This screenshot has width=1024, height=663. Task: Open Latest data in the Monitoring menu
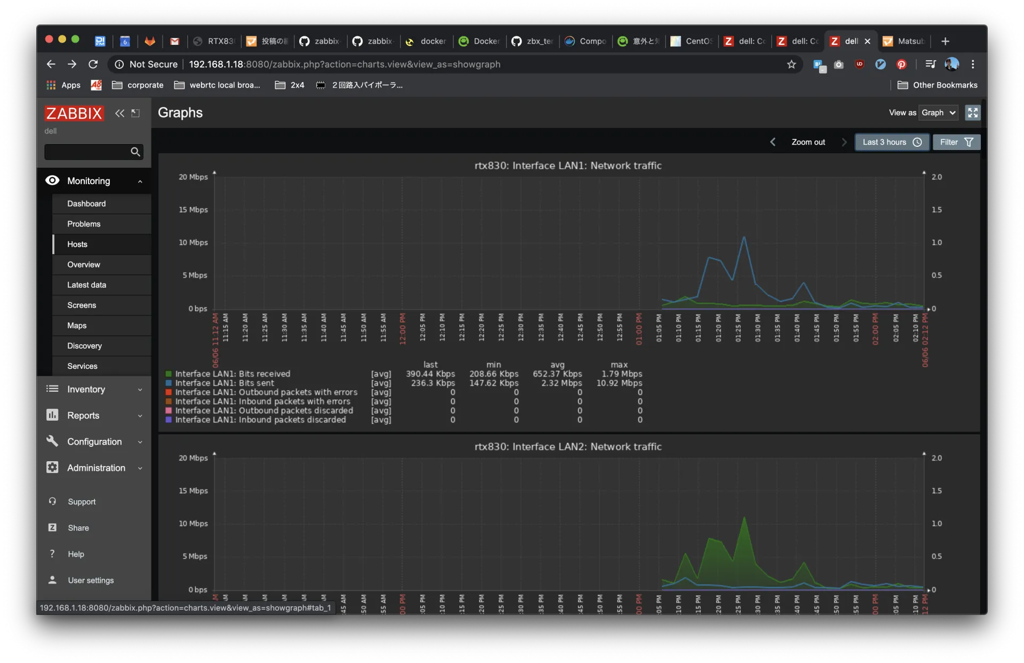86,285
